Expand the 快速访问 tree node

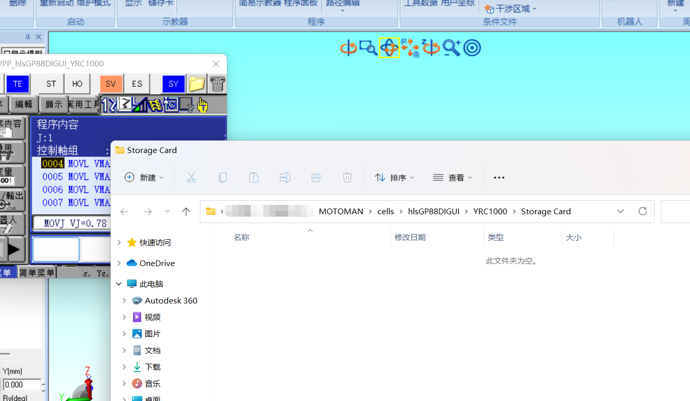point(119,242)
